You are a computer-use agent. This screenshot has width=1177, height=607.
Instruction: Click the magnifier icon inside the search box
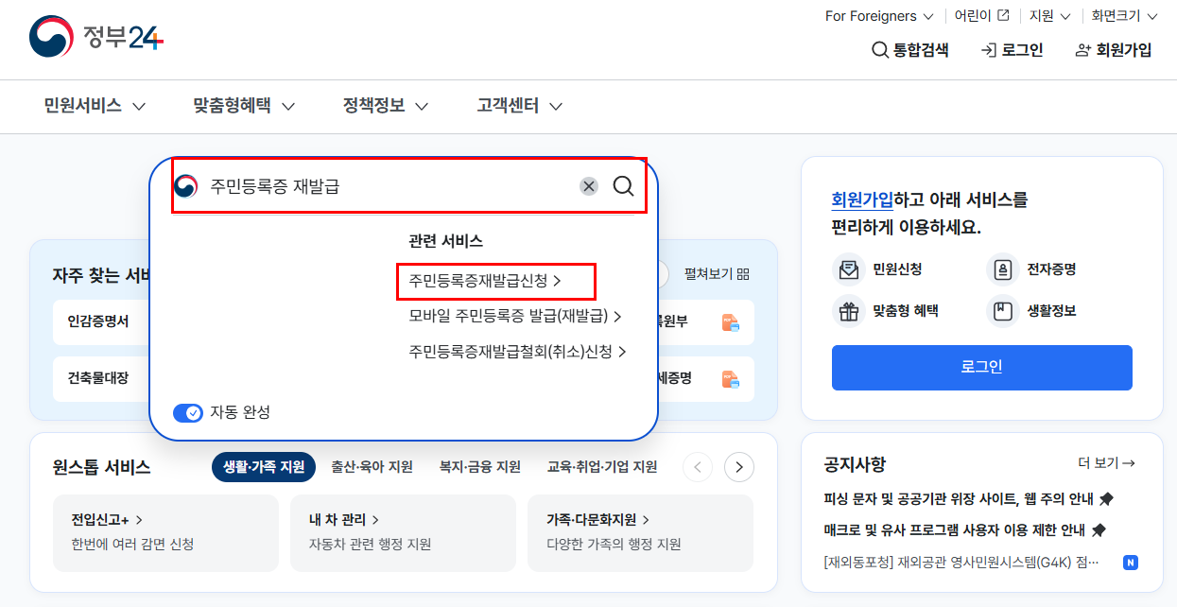coord(623,186)
